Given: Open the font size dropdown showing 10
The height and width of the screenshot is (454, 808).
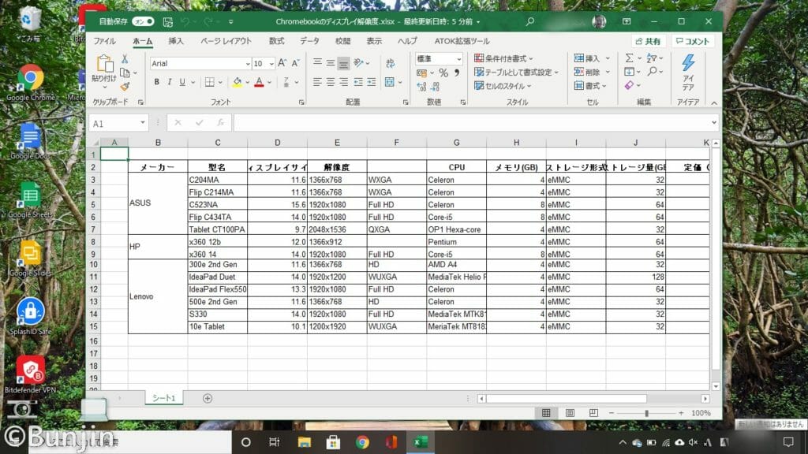Looking at the screenshot, I should [x=271, y=64].
